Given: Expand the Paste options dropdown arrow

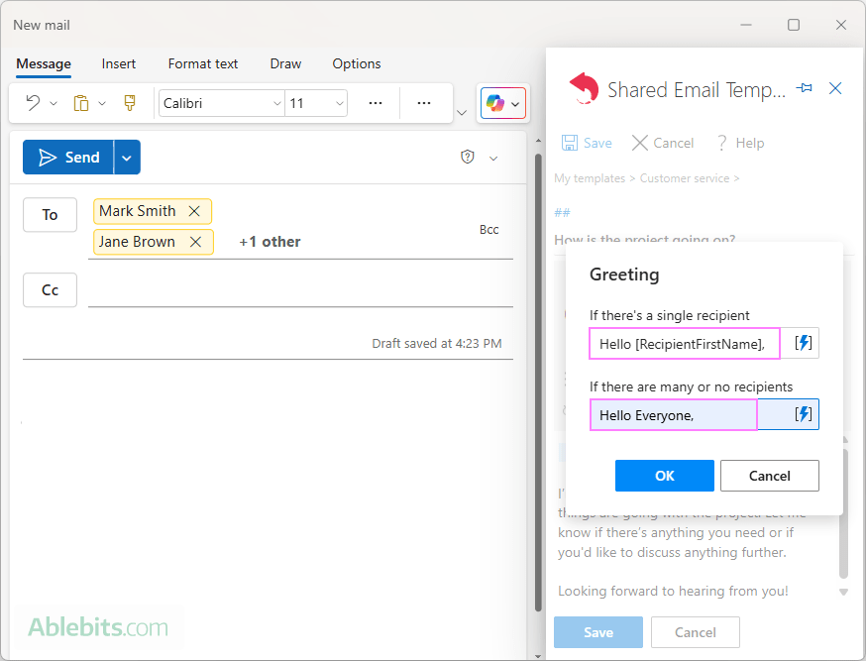Looking at the screenshot, I should [x=102, y=103].
